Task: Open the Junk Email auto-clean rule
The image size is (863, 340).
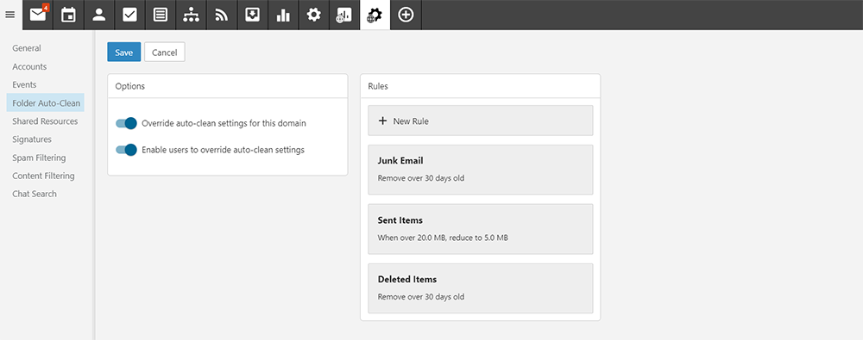Action: coord(481,170)
